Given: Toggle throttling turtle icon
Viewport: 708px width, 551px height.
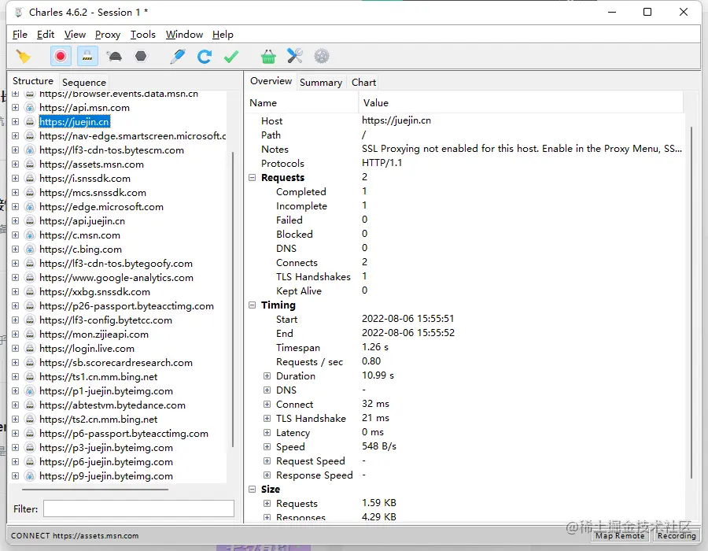Looking at the screenshot, I should pyautogui.click(x=114, y=57).
